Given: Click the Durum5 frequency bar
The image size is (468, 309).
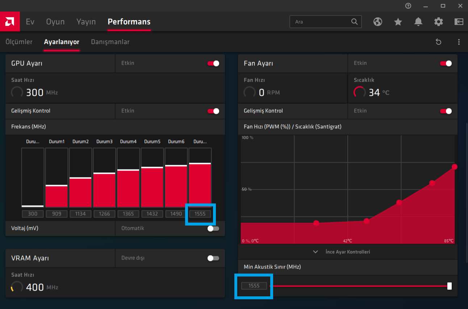Looking at the screenshot, I should tap(152, 177).
